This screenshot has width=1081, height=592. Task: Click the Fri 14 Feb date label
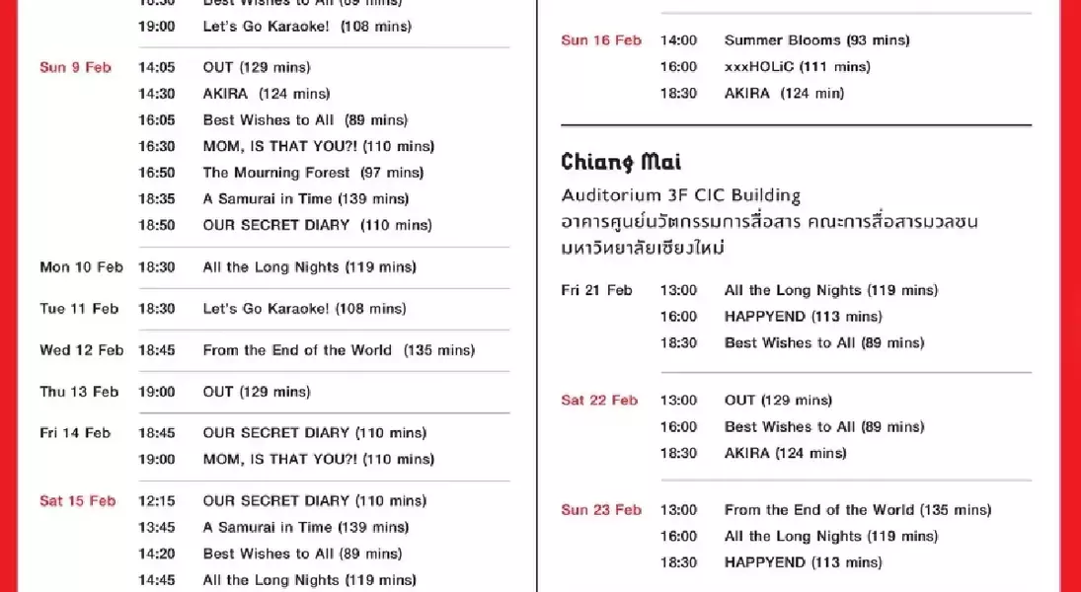point(75,433)
